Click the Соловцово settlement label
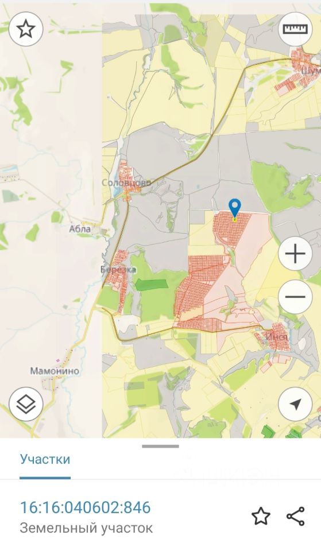321x551 pixels. (x=126, y=183)
